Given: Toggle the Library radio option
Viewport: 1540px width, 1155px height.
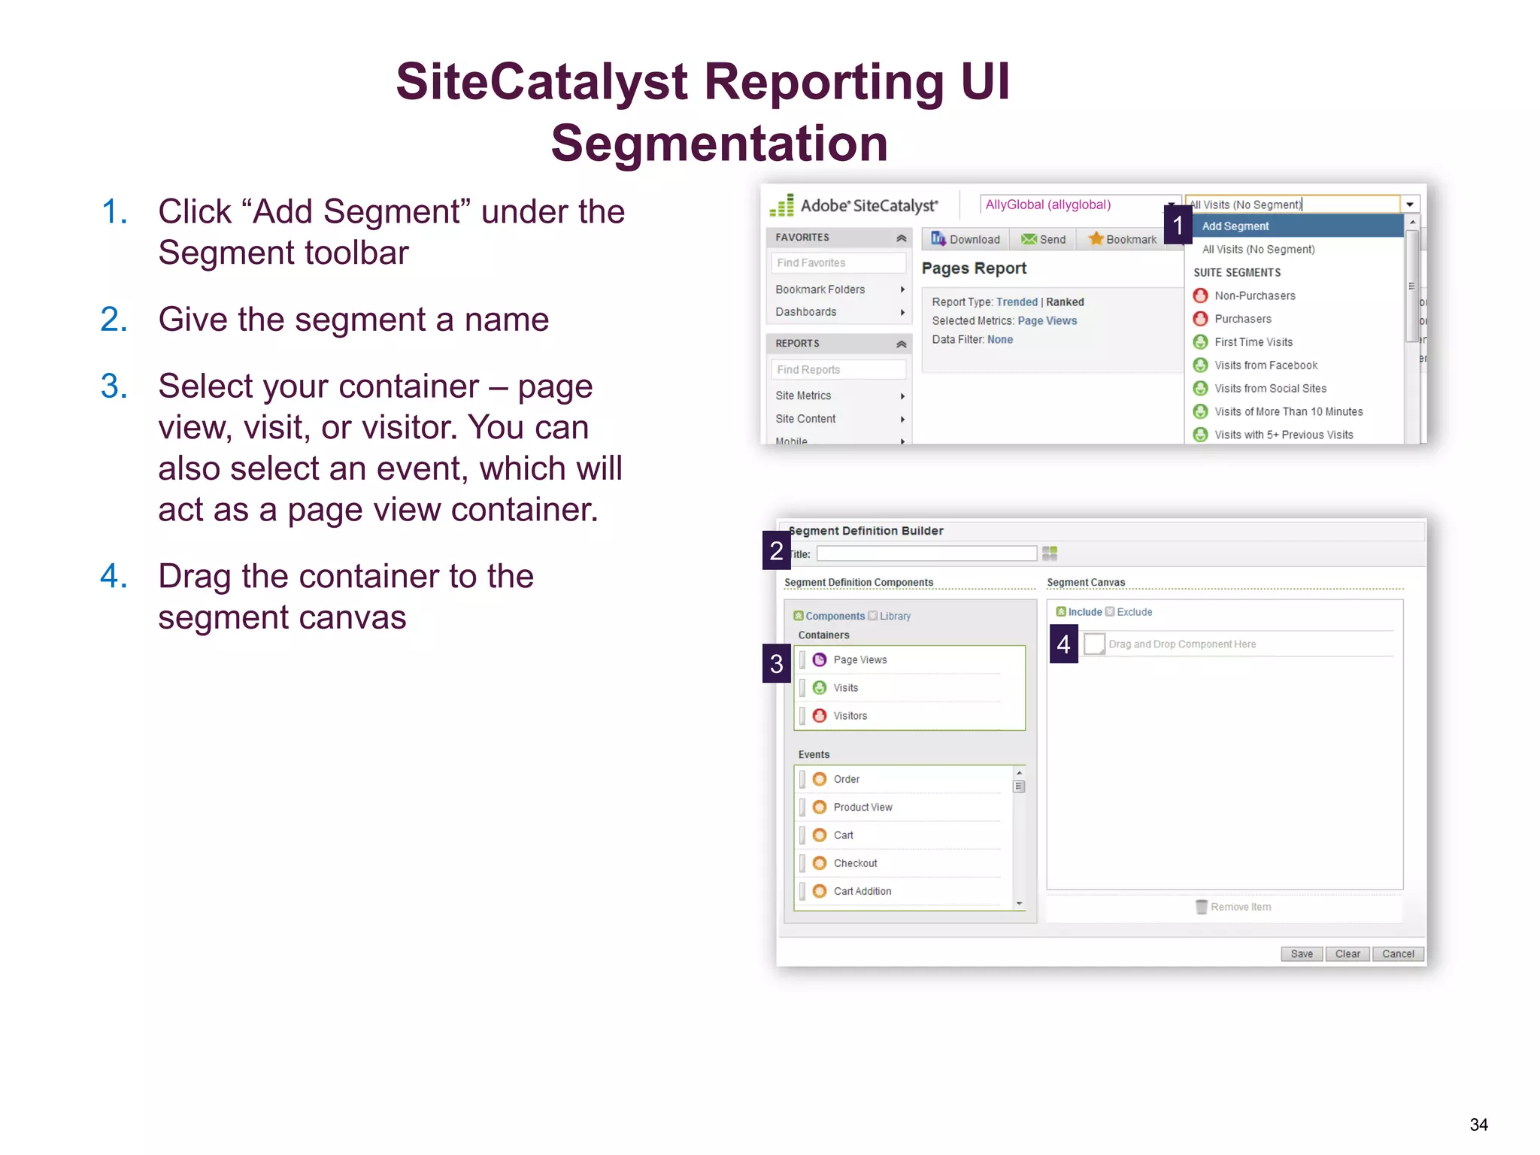Looking at the screenshot, I should [x=872, y=616].
